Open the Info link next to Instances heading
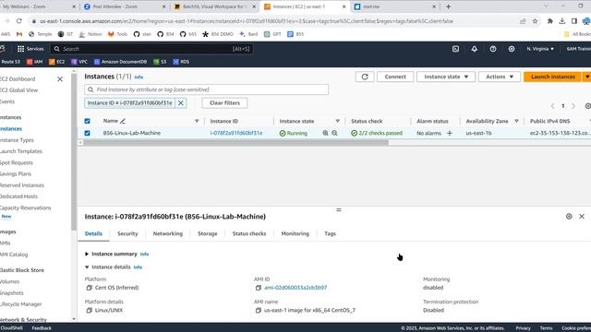The height and width of the screenshot is (332, 591). [x=139, y=77]
